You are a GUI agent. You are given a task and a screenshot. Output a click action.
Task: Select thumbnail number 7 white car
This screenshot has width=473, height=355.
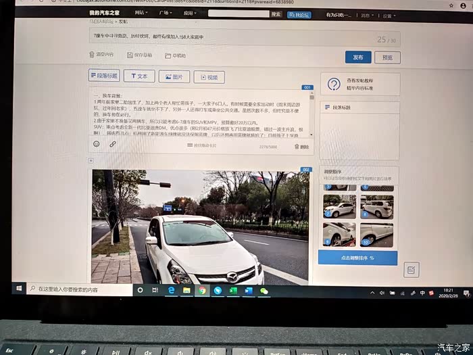(x=339, y=206)
